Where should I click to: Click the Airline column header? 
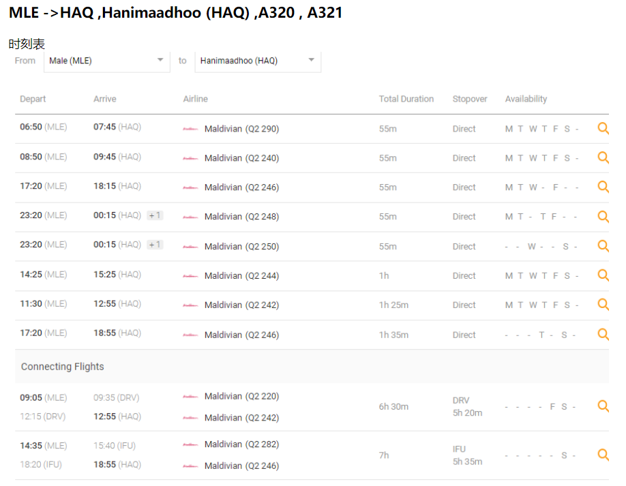click(x=195, y=99)
